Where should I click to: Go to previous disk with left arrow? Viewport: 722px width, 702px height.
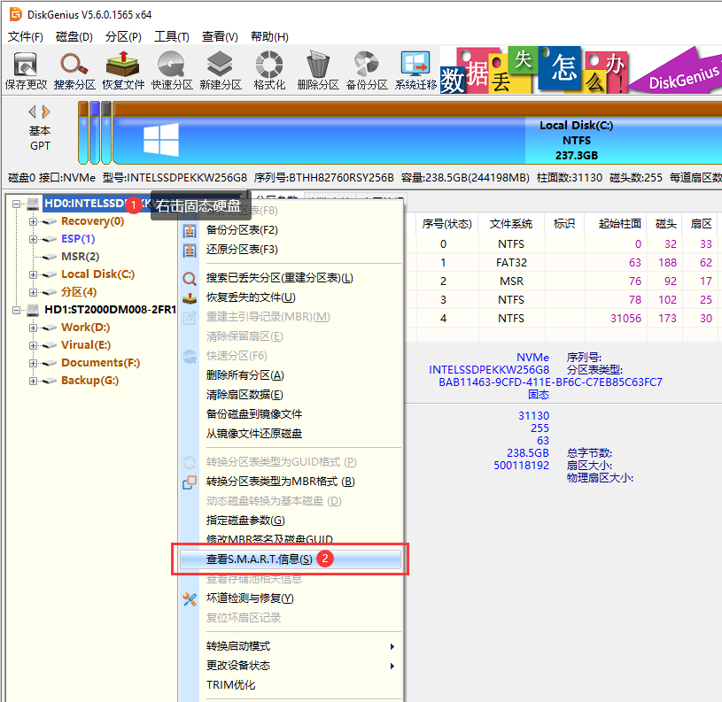point(32,112)
